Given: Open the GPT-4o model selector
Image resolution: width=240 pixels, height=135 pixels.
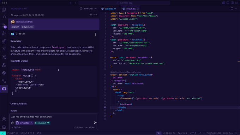Looking at the screenshot, I should click(16, 127).
